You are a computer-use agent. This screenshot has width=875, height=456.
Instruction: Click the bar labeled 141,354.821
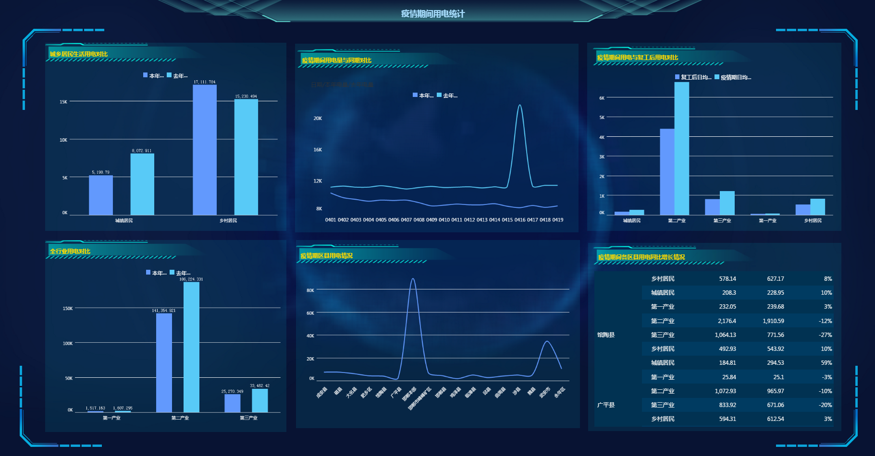[164, 362]
